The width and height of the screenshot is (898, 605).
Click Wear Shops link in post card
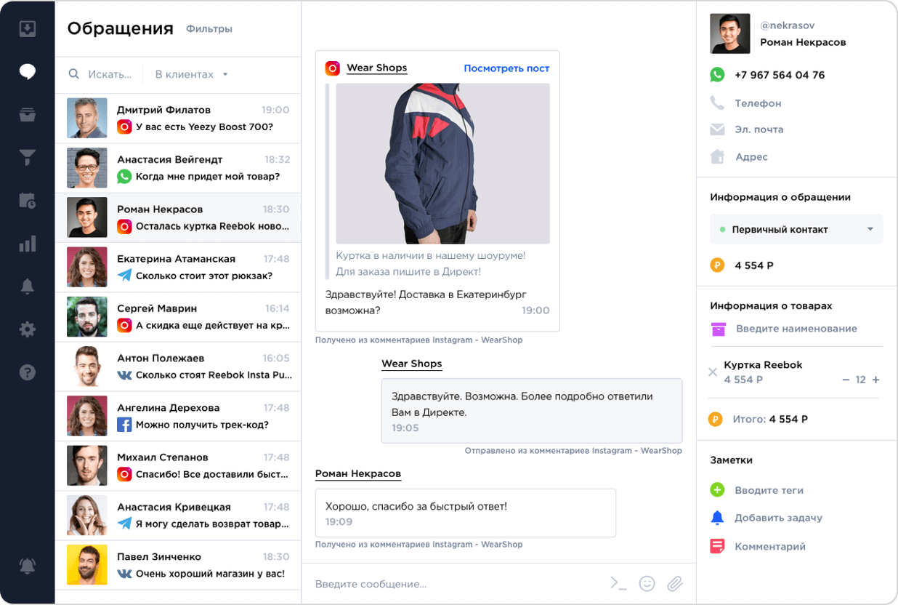pos(376,68)
